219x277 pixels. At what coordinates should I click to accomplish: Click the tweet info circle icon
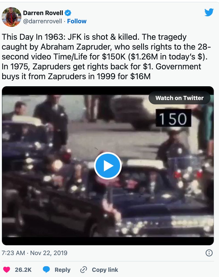(209, 253)
